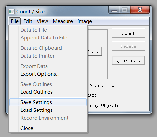Open the View menu
Viewport: 157px width, 137px height.
click(42, 21)
